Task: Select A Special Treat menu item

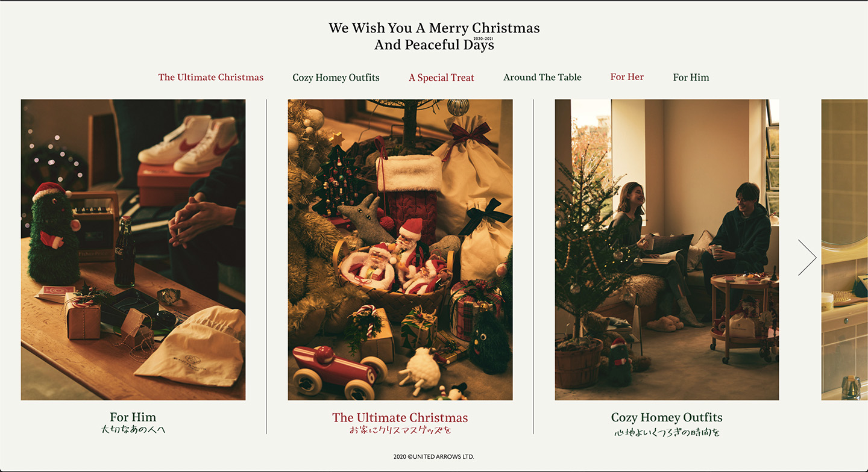Action: click(441, 78)
